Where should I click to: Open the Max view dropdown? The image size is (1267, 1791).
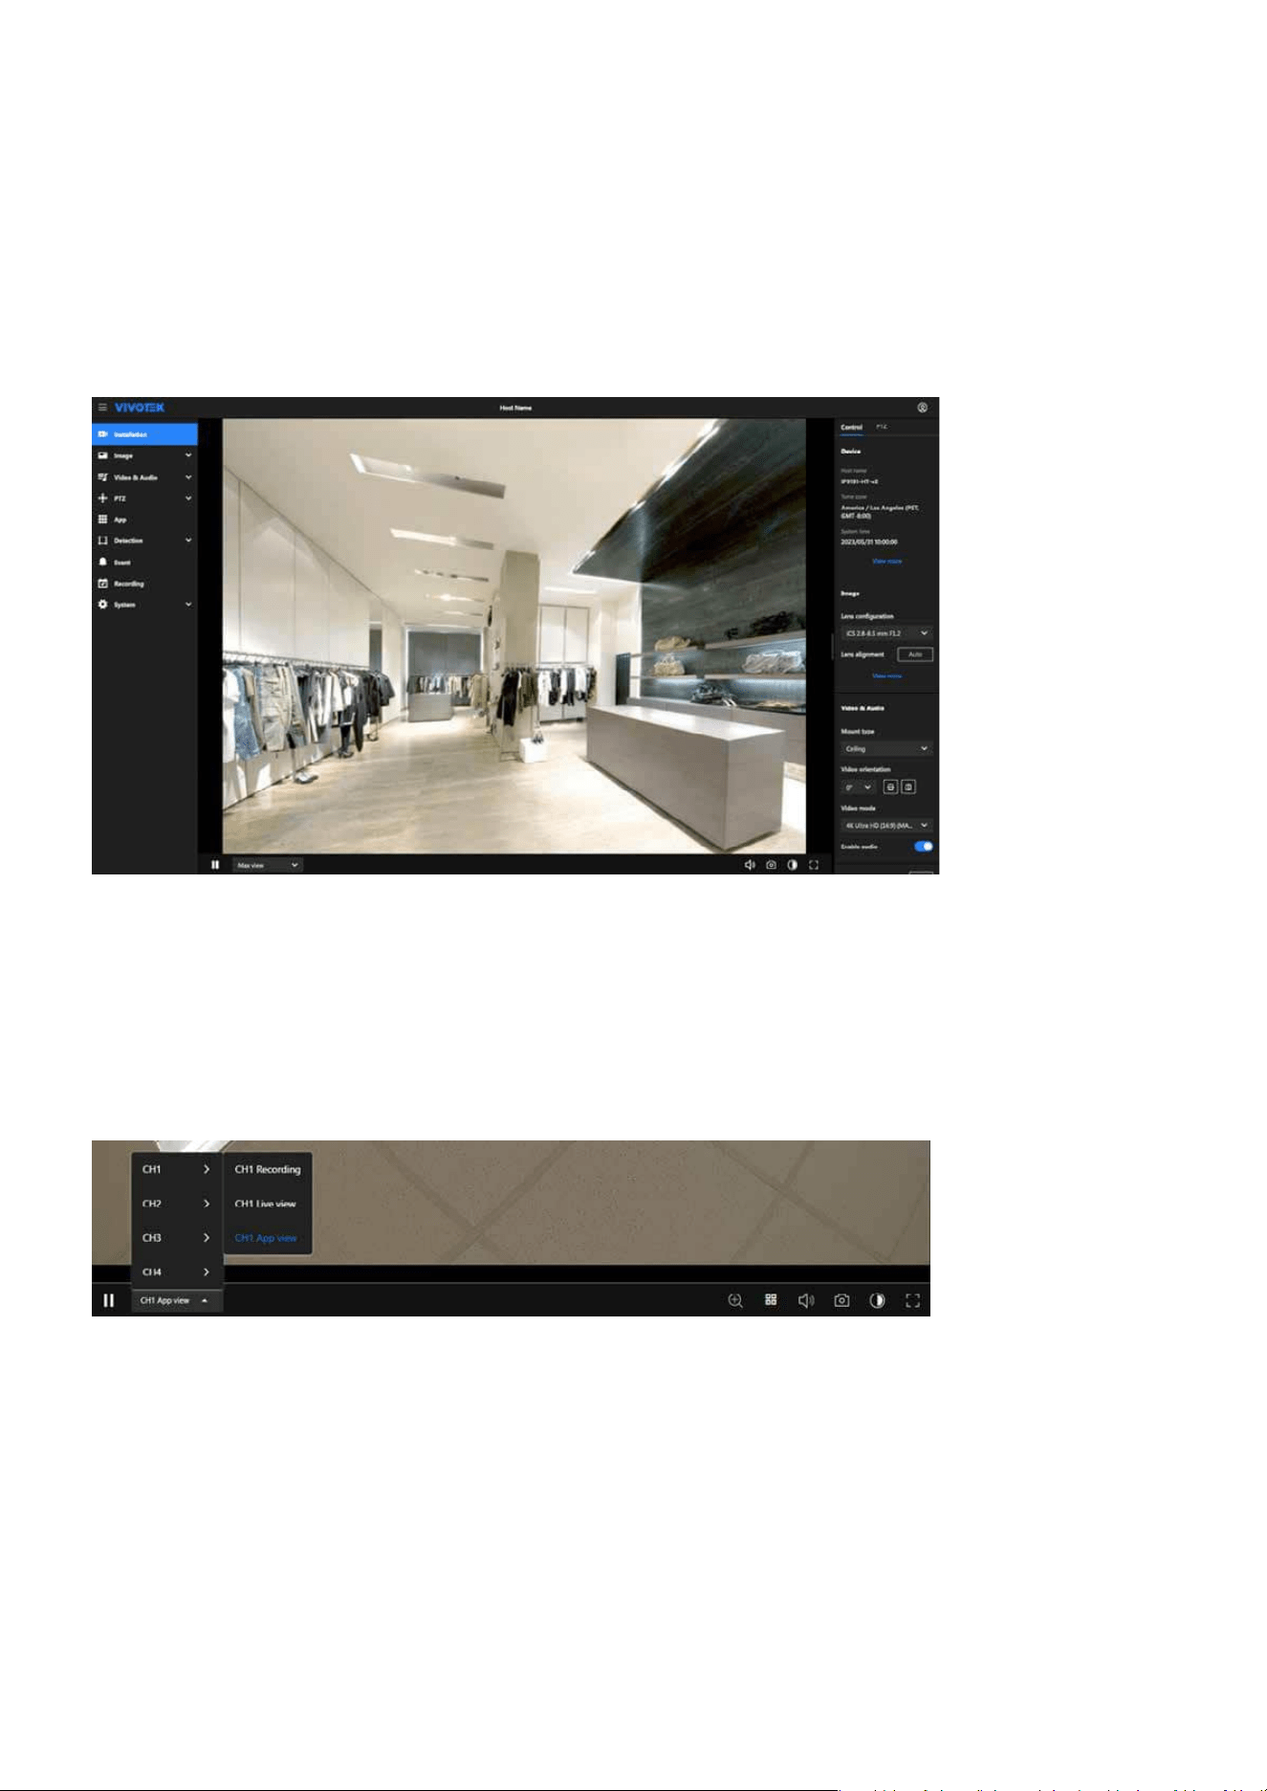tap(268, 865)
